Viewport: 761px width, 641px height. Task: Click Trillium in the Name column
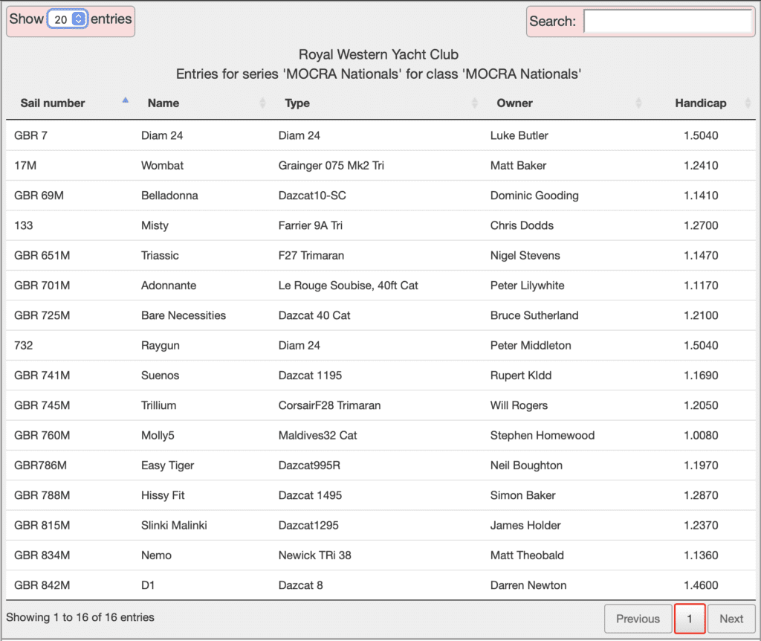coord(159,405)
